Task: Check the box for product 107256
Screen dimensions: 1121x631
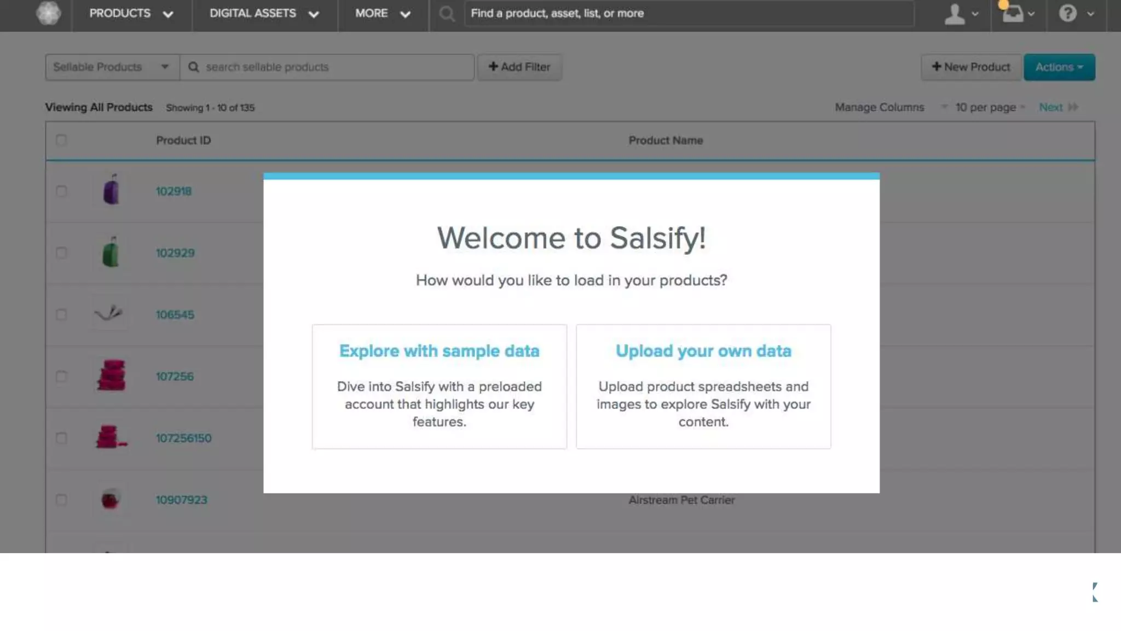Action: click(61, 376)
